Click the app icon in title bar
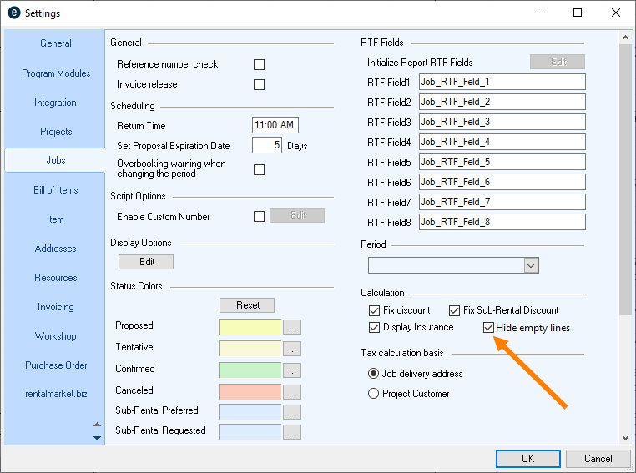Screen dimensions: 636x473 13,13
